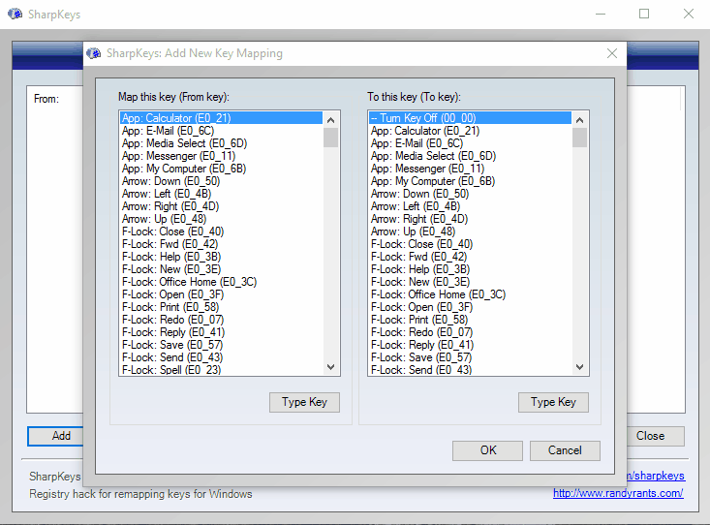Select F-Lock: Open in From key list
710x525 pixels.
222,294
